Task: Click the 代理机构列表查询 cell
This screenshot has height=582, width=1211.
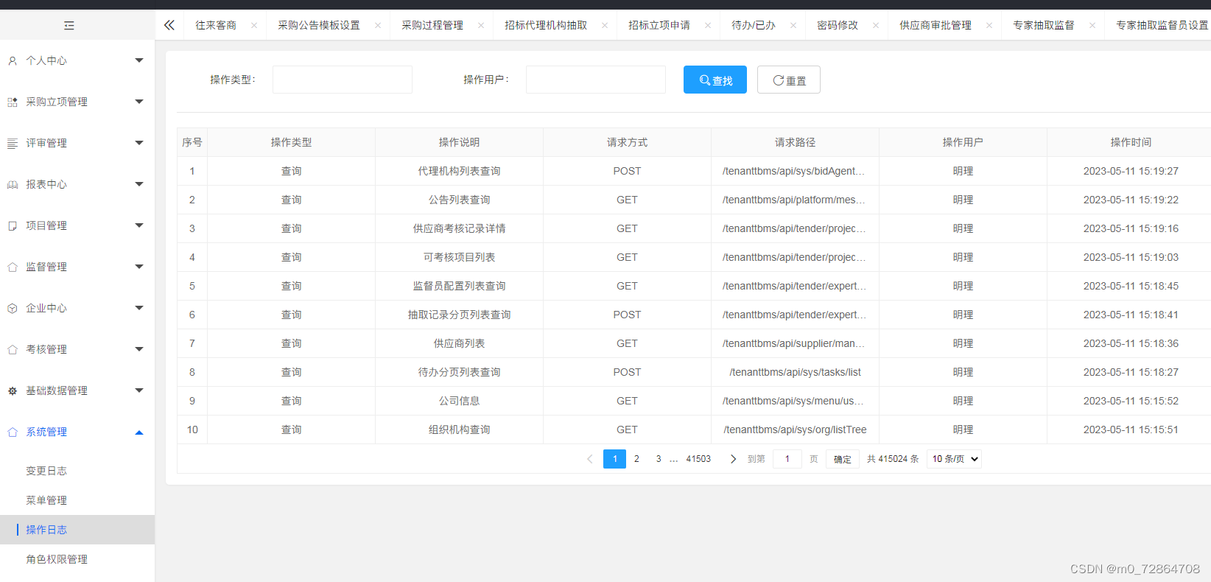Action: [x=460, y=171]
